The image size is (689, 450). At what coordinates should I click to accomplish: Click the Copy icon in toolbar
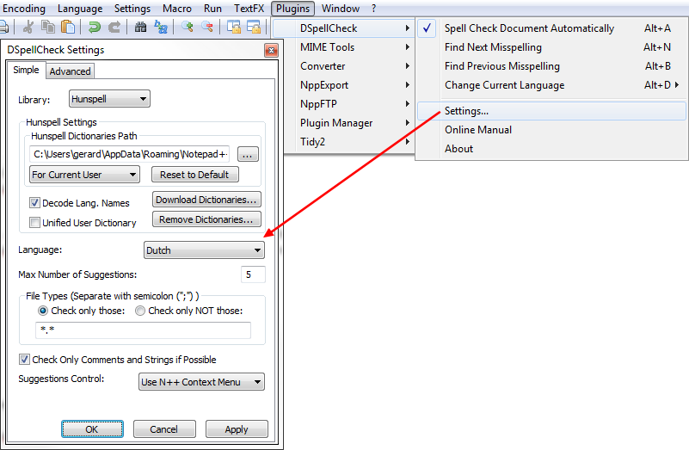pos(49,27)
